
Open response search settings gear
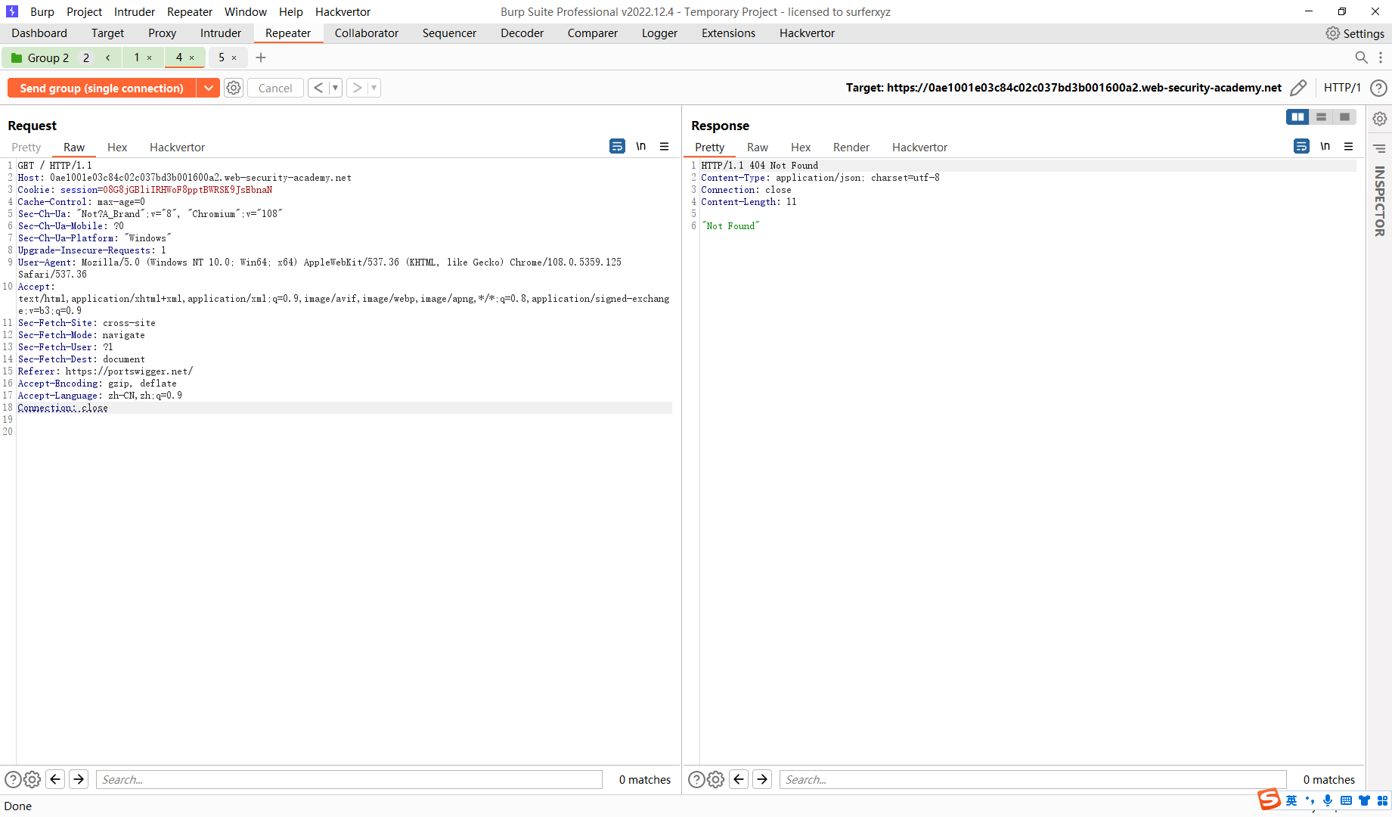(x=715, y=779)
